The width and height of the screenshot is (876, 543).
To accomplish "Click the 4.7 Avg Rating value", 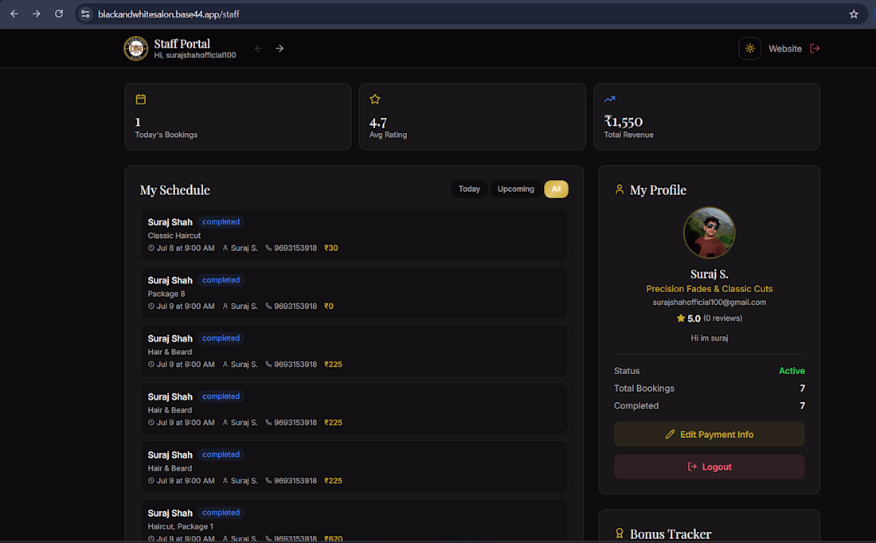I will click(378, 122).
